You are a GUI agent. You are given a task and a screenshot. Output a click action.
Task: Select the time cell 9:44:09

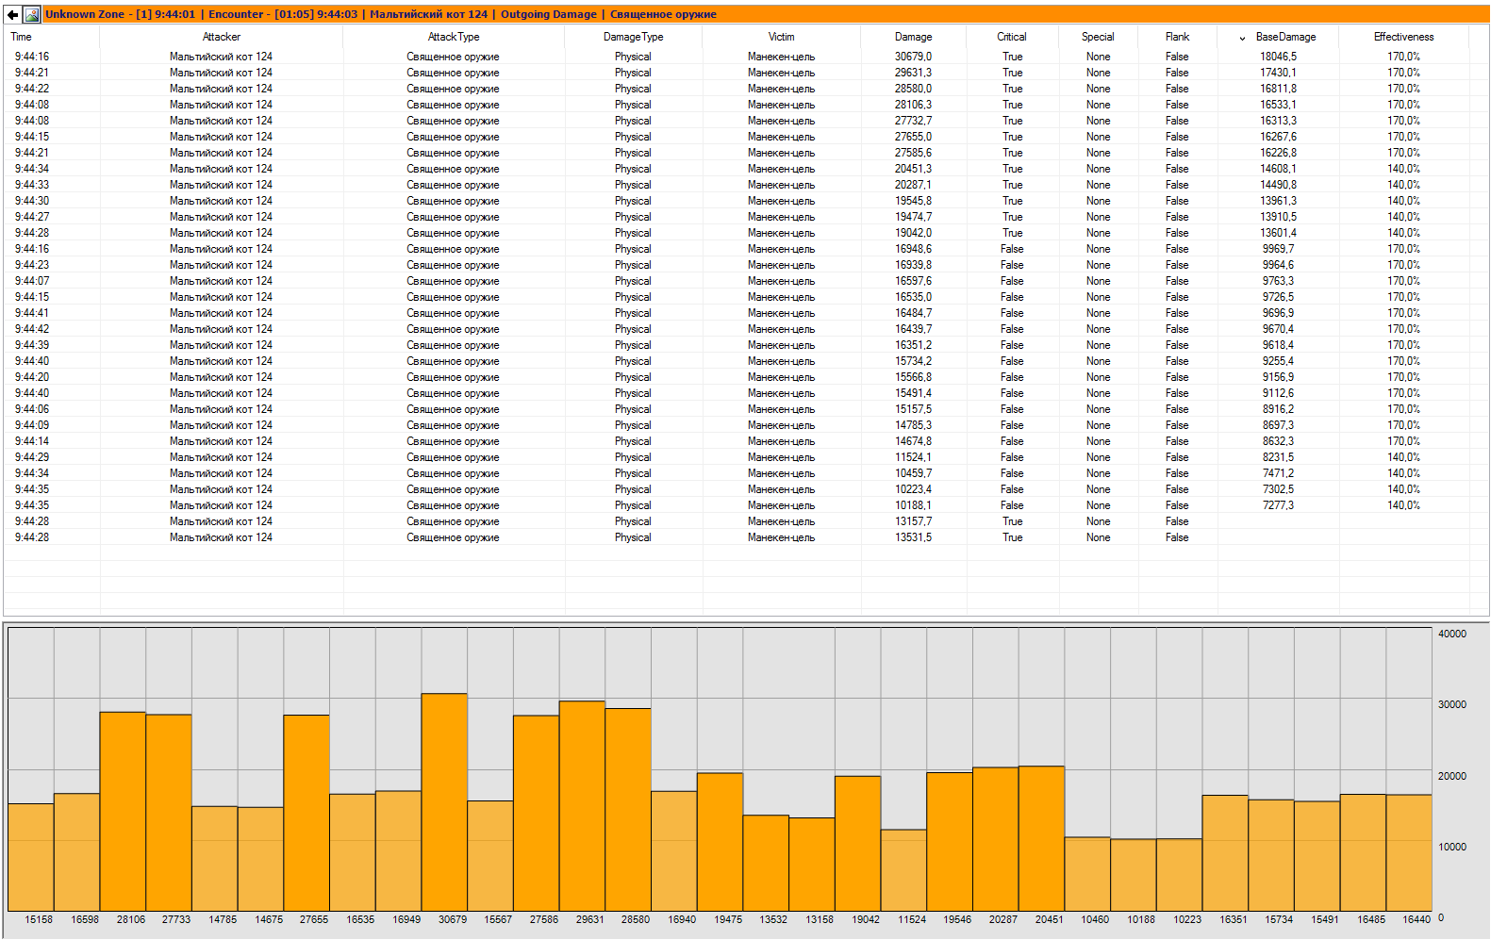click(32, 425)
